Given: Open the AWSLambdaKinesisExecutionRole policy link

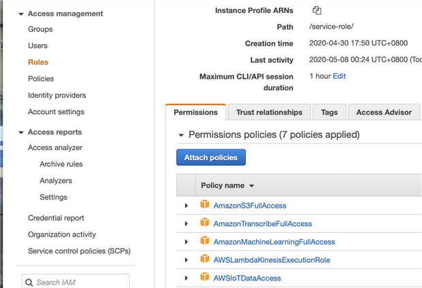Looking at the screenshot, I should click(x=272, y=260).
